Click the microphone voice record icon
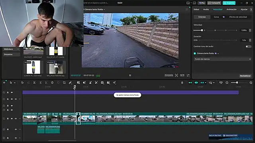The height and width of the screenshot is (143, 255). 182,83
